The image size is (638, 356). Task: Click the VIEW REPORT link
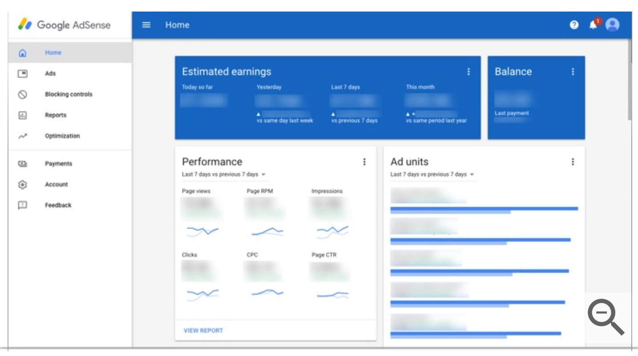[202, 330]
